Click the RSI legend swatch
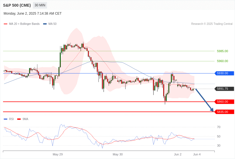 (x=6, y=119)
